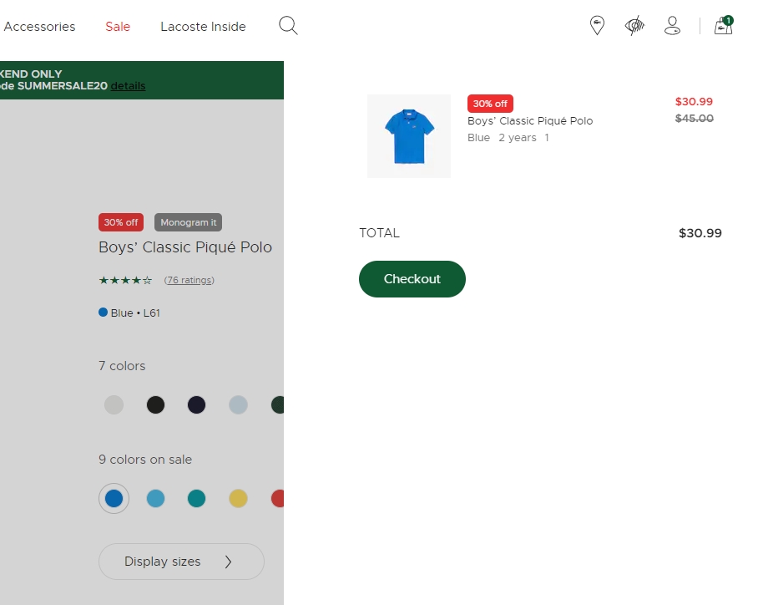
Task: Click the crossed-out $45.00 price
Action: point(694,119)
